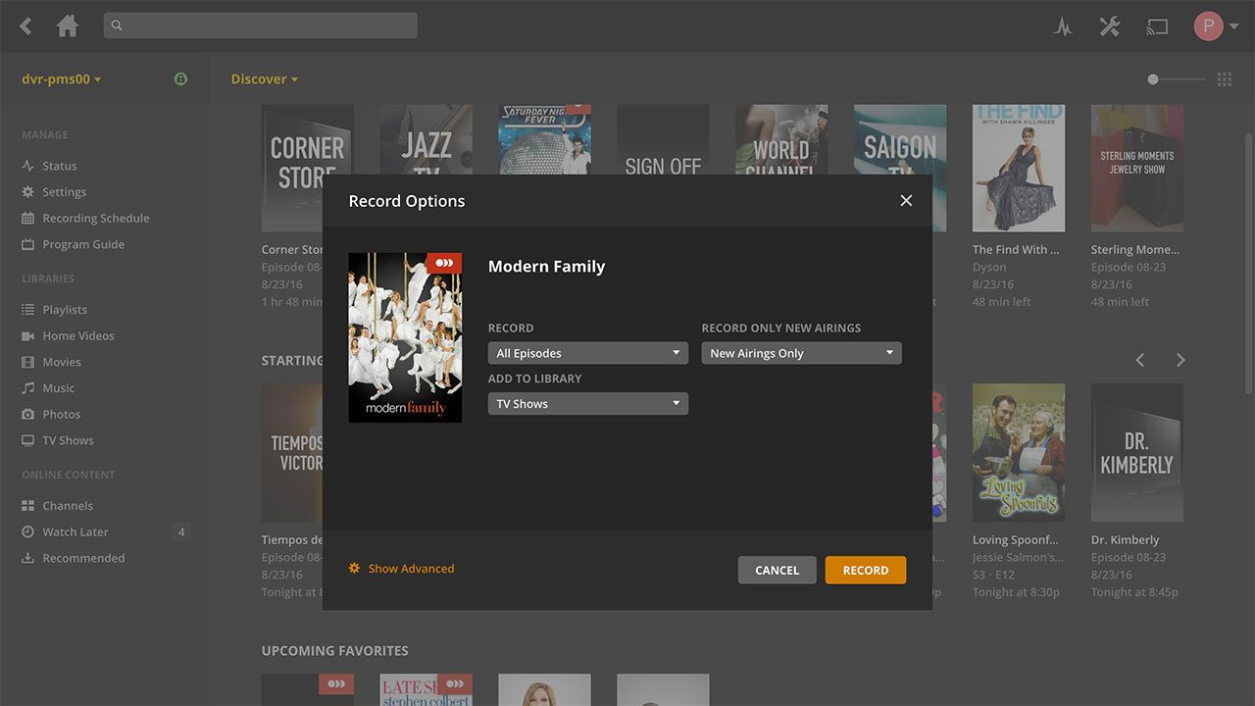Click the Recording Schedule calendar icon
Screen dimensions: 1255x706
[27, 218]
